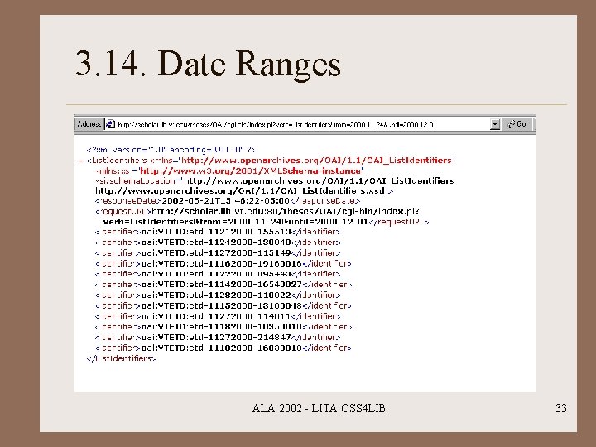
Task: Click the requestURL scholar.lib.vt.edu line
Action: click(257, 211)
